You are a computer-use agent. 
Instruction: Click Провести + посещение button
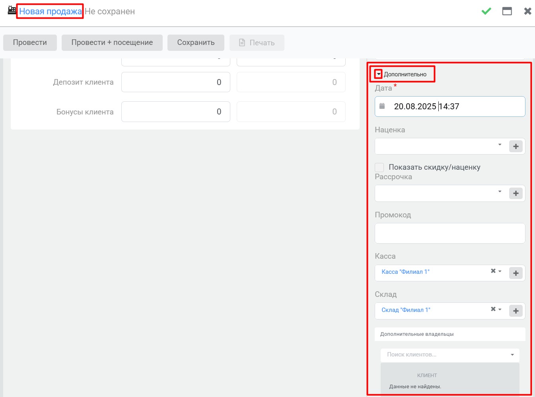(112, 43)
